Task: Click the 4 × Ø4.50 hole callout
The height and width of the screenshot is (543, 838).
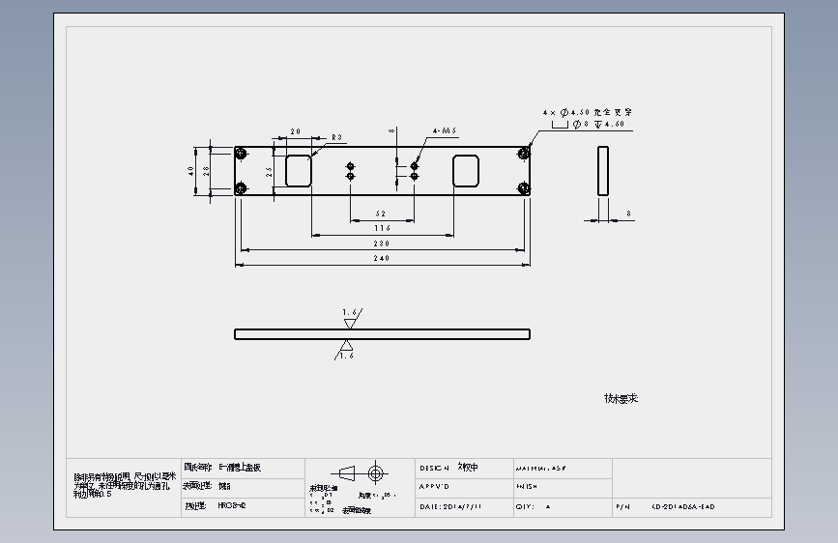Action: click(x=588, y=113)
